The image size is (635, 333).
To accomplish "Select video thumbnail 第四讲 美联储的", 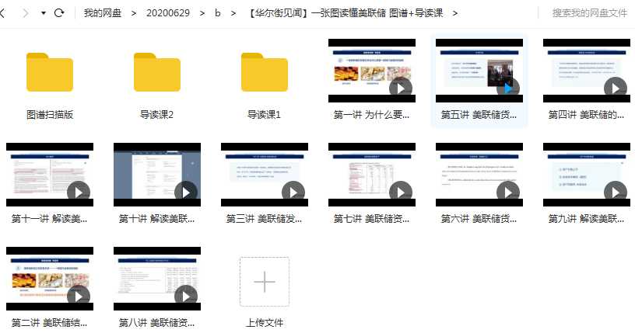I will coord(587,71).
